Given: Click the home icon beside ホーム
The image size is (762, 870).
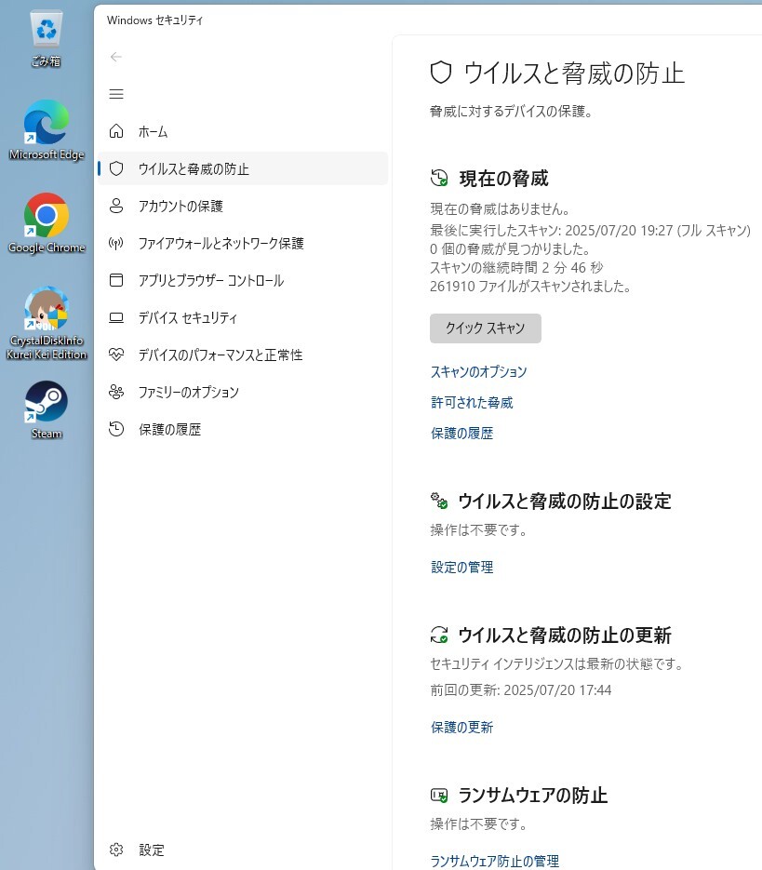Looking at the screenshot, I should coord(116,131).
